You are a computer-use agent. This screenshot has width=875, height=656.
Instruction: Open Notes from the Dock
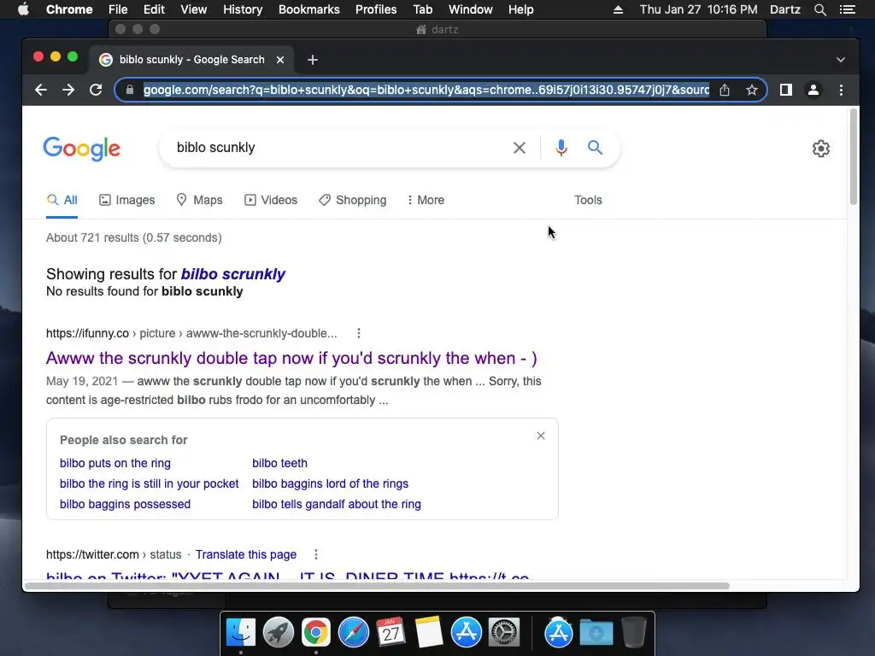tap(429, 633)
